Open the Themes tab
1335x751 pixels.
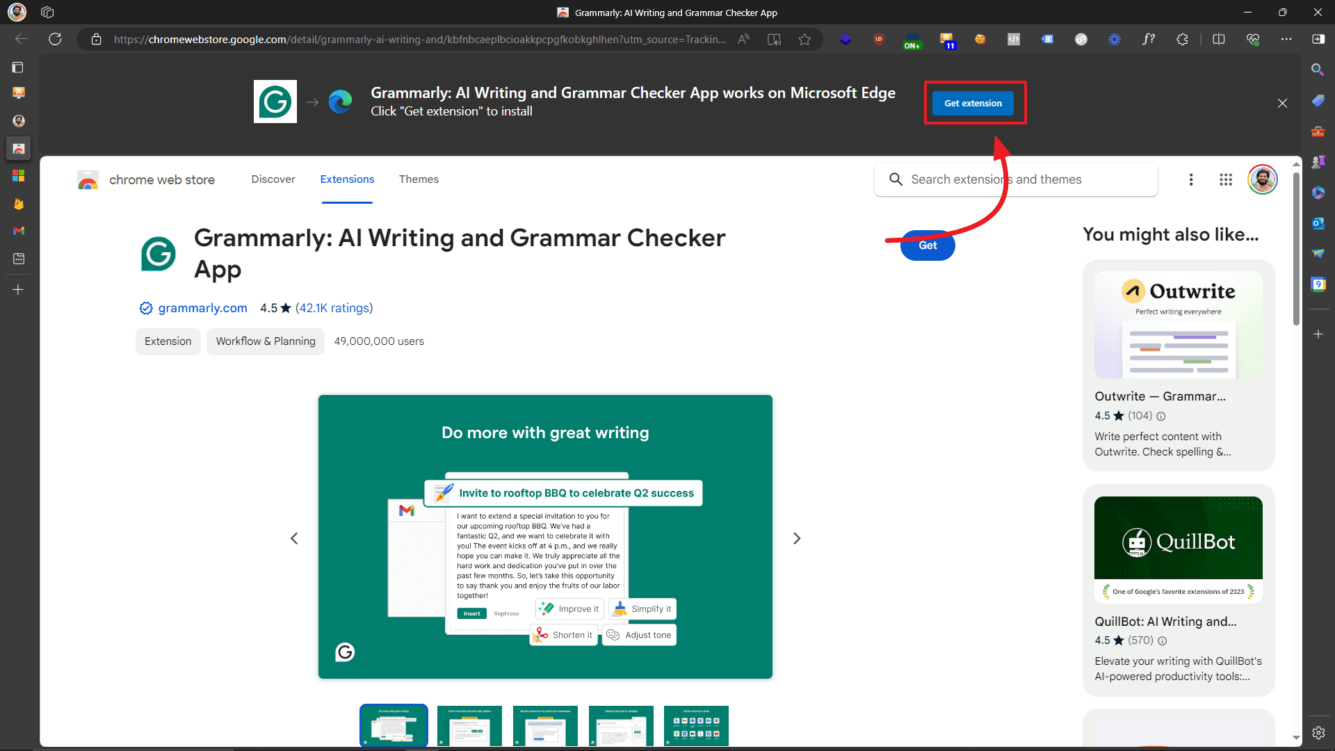click(x=419, y=179)
